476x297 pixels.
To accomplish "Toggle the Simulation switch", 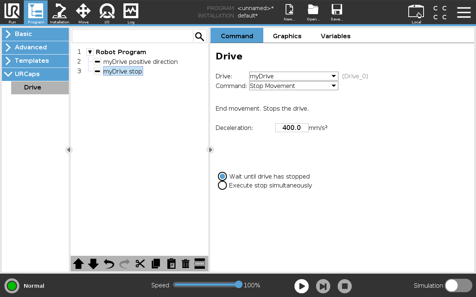I will tap(458, 285).
